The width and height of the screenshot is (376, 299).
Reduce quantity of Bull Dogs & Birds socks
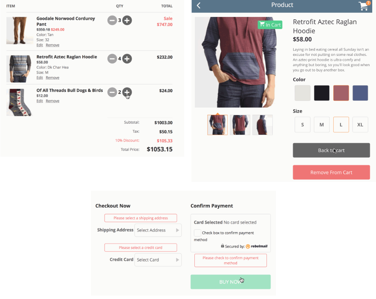click(x=112, y=92)
